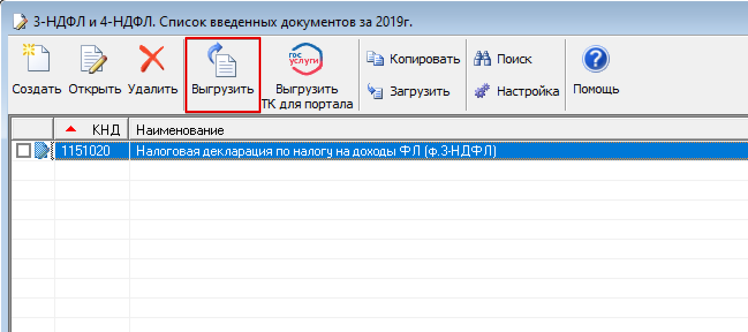
Task: Open the selected document with Открыть
Action: [x=95, y=70]
